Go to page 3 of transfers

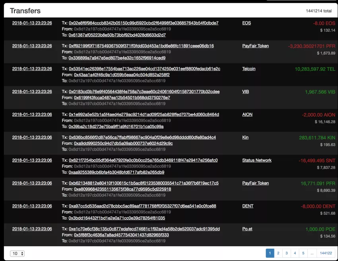[x=286, y=253]
